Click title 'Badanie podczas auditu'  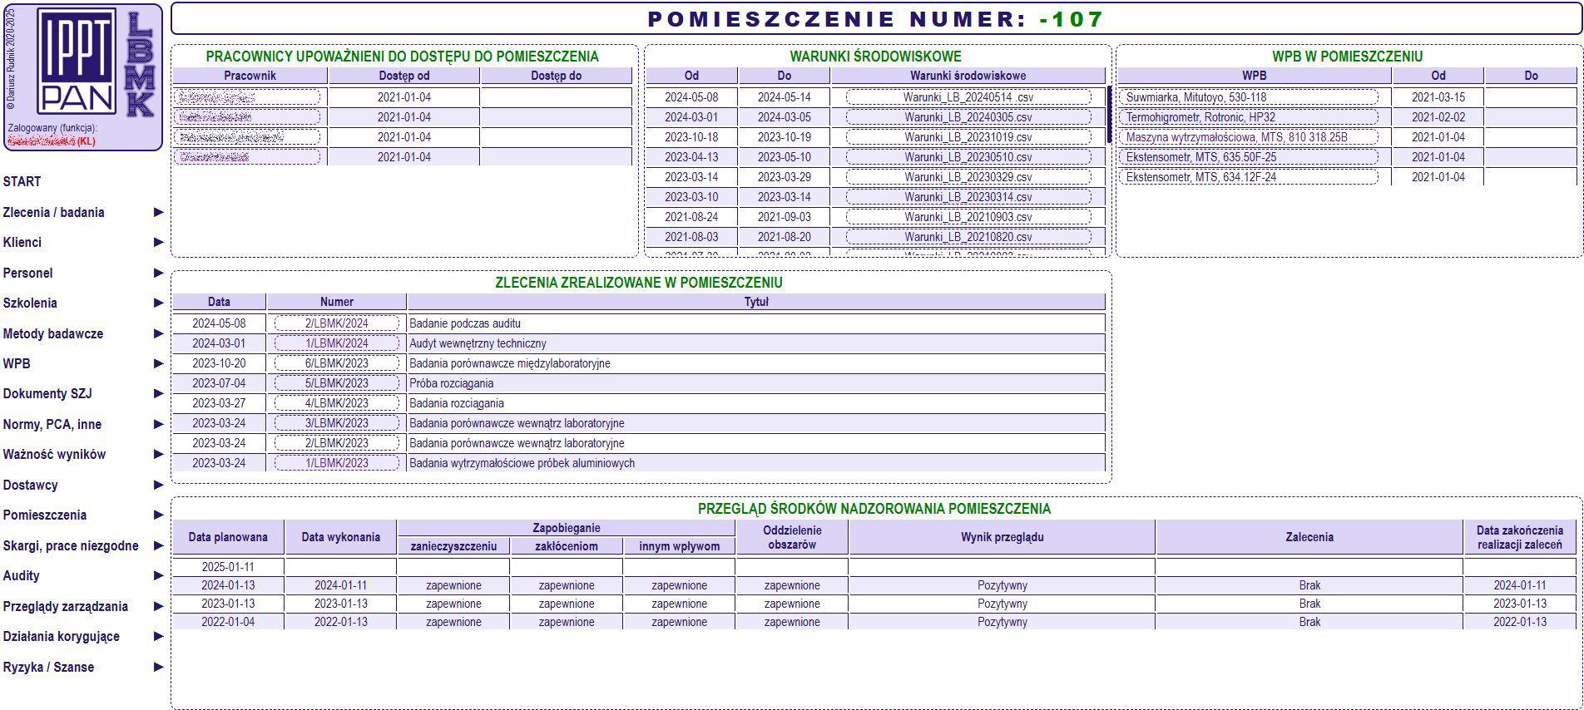(465, 323)
